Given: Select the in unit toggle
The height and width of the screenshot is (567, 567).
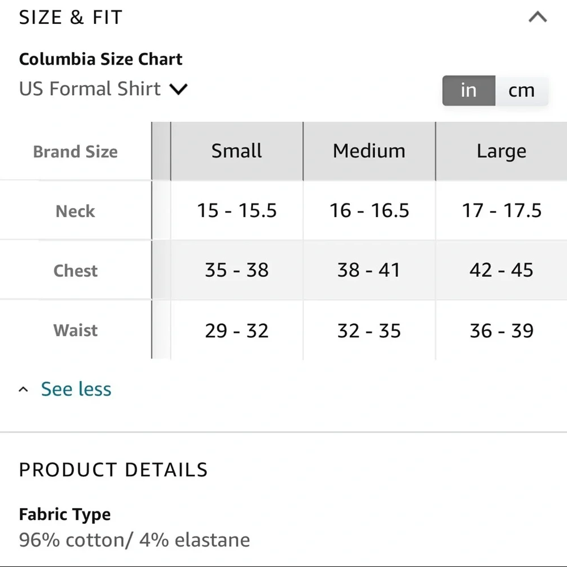Looking at the screenshot, I should tap(468, 90).
